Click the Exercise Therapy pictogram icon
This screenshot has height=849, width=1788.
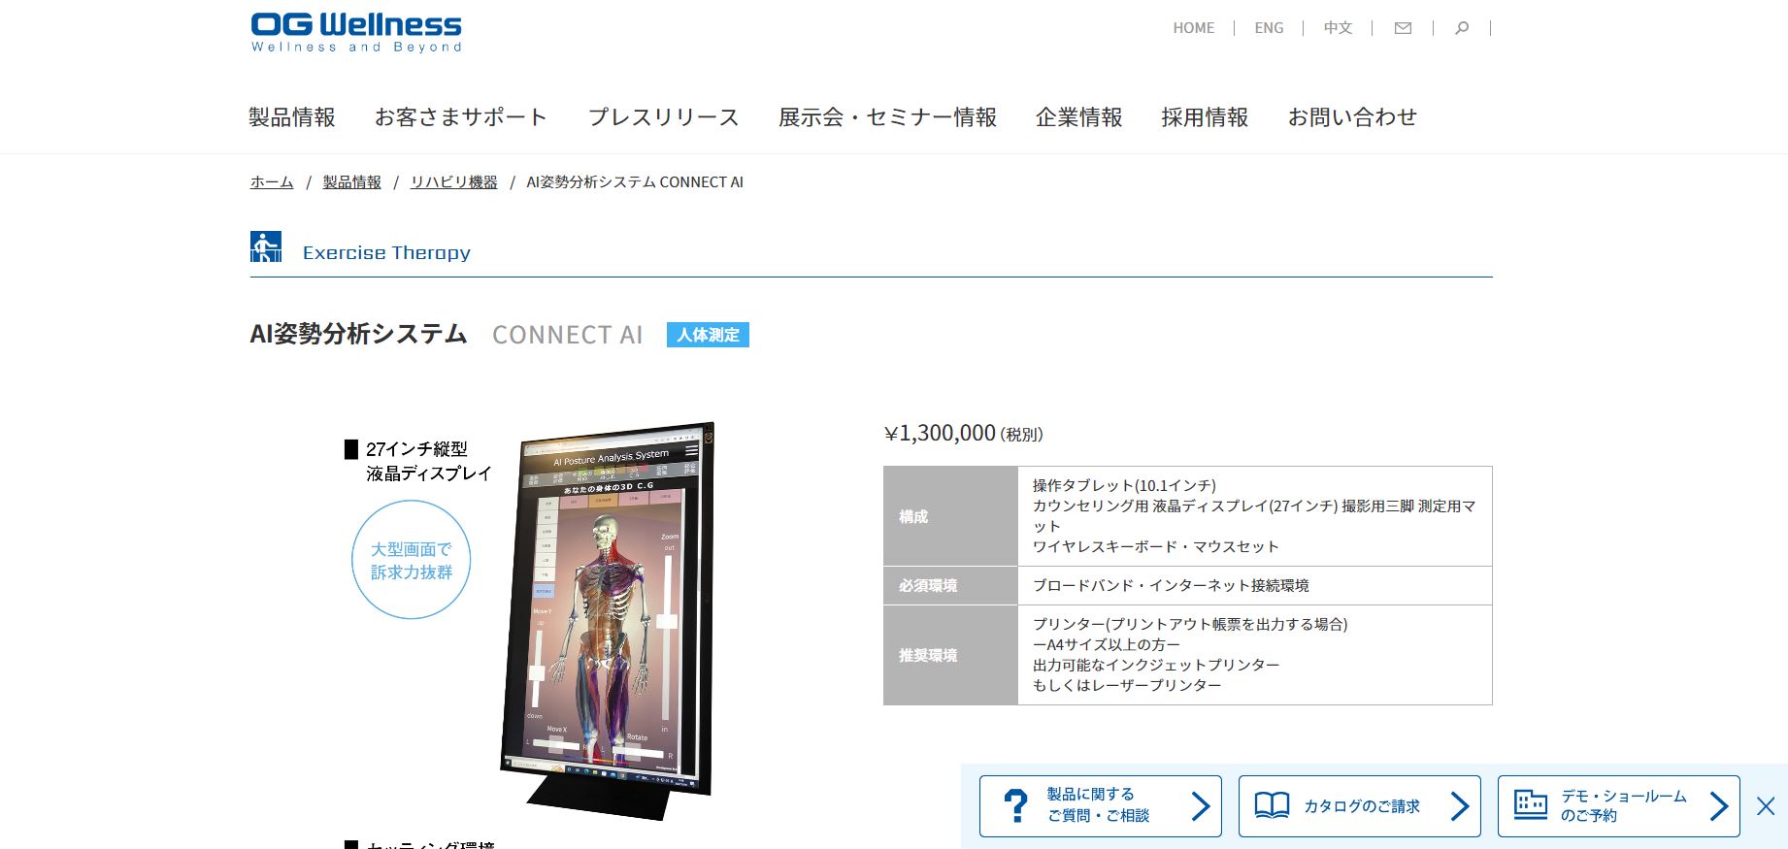266,246
